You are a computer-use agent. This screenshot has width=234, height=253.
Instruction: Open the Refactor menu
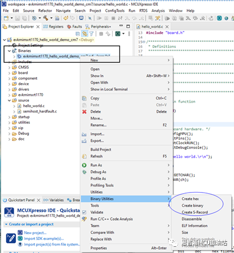tap(45, 11)
